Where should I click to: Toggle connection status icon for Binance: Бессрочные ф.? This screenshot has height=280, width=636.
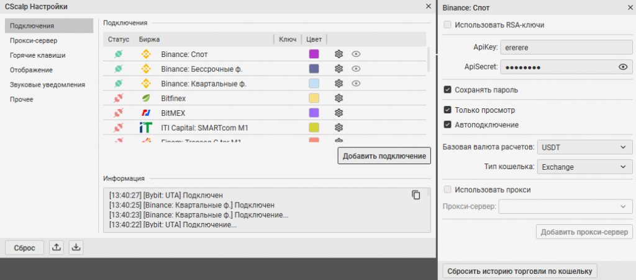[119, 69]
